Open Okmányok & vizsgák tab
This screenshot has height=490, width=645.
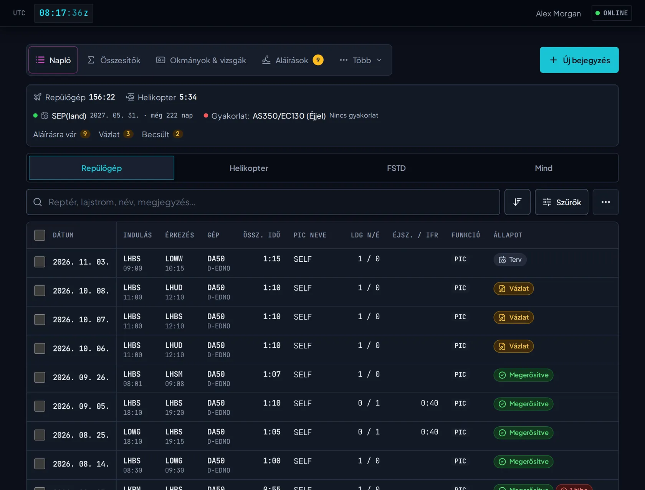pos(201,60)
